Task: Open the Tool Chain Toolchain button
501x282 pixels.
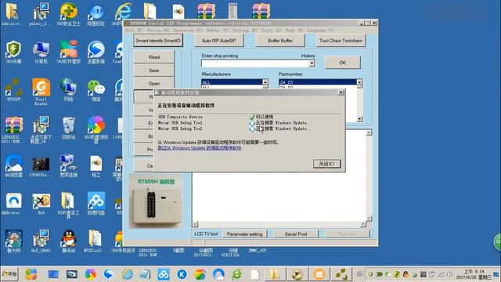Action: click(341, 41)
